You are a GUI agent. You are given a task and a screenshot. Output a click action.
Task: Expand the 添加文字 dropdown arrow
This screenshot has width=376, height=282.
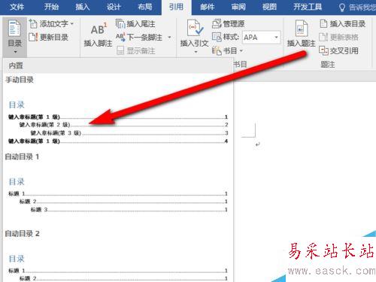pos(72,24)
